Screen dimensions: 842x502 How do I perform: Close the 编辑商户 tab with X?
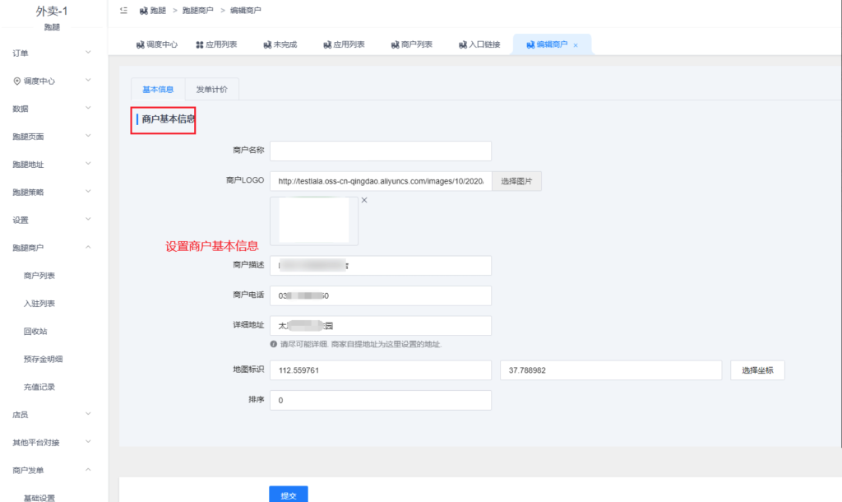tap(576, 45)
